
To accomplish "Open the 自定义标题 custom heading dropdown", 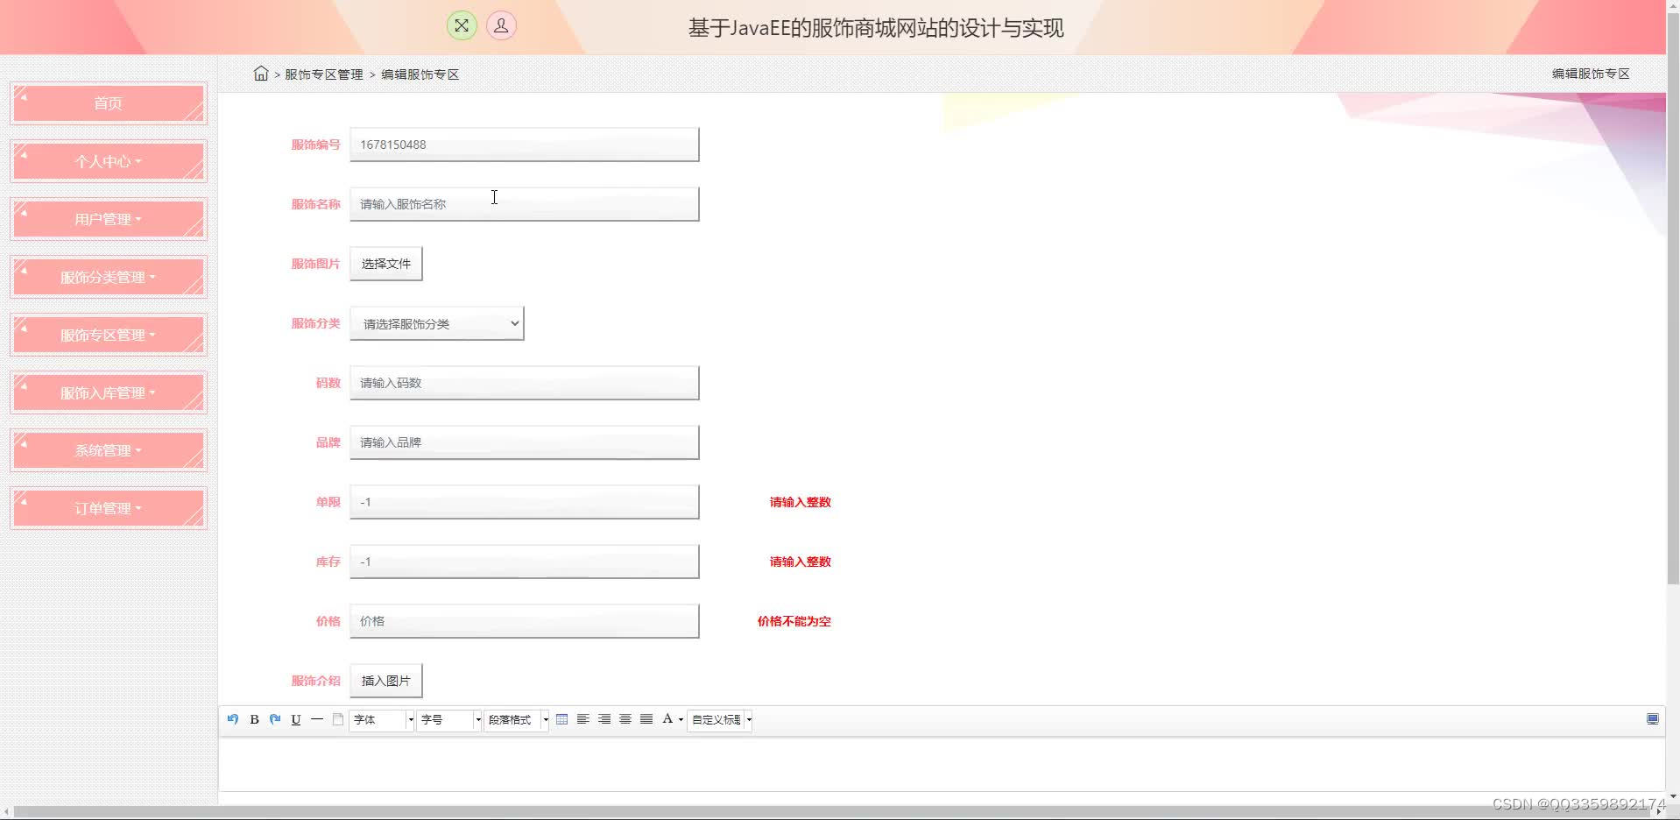I will click(x=720, y=720).
